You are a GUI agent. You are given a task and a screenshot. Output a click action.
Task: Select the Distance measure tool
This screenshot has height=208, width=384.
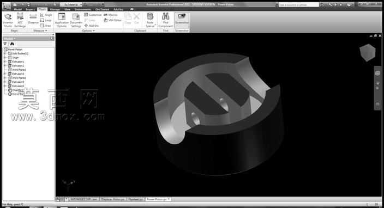33,19
